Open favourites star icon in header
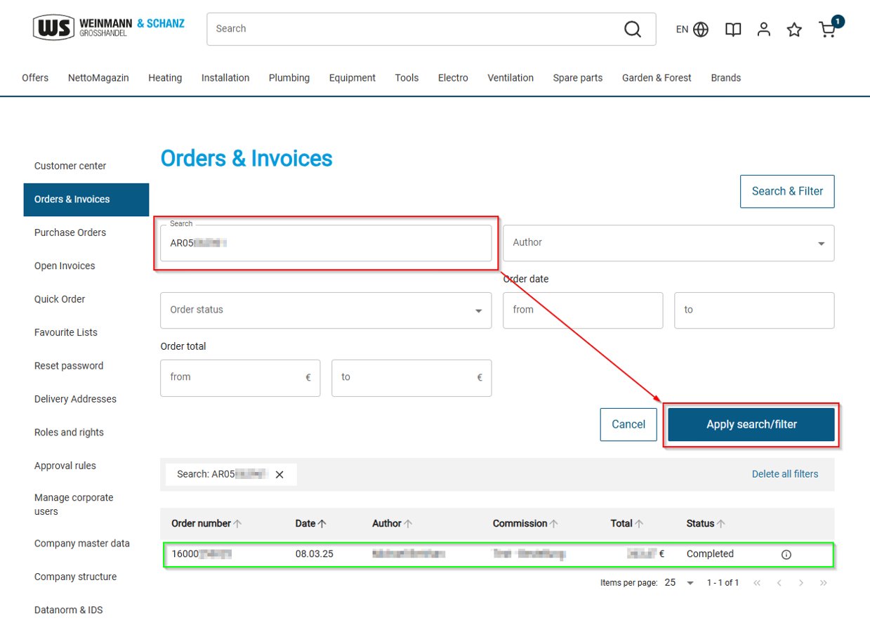Image resolution: width=870 pixels, height=630 pixels. click(x=794, y=29)
